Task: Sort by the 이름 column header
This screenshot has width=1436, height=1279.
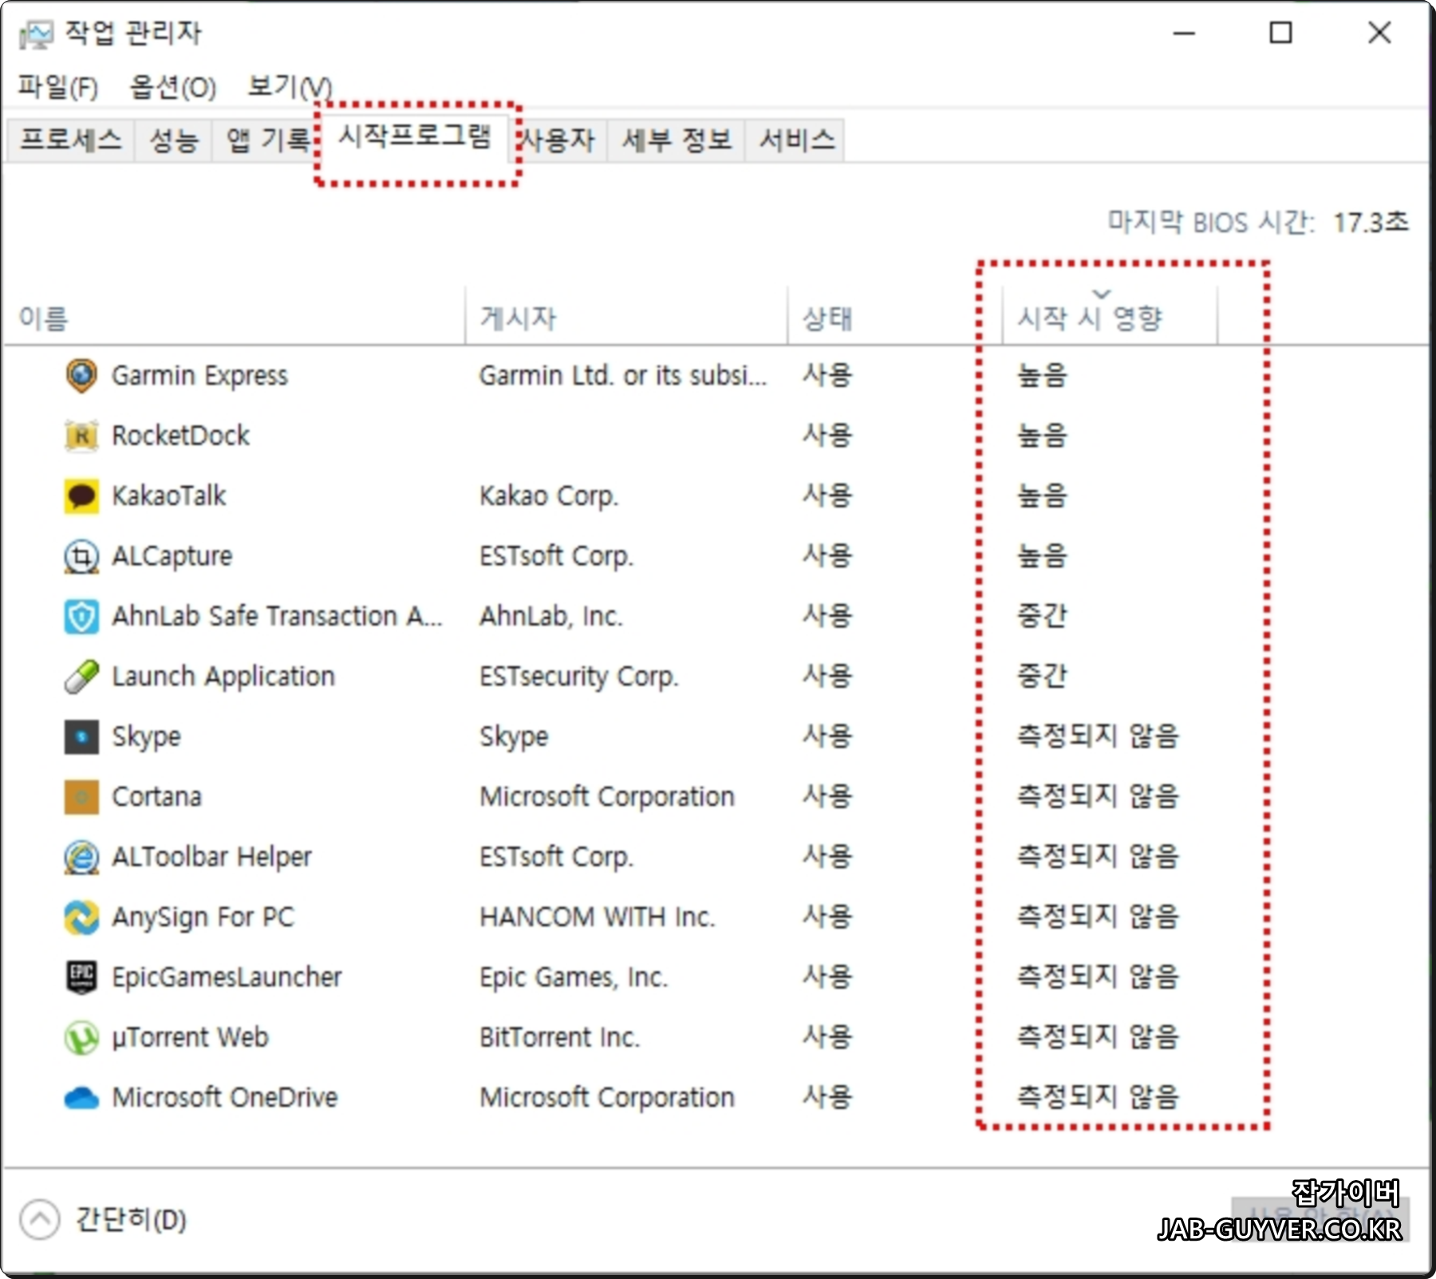Action: coord(235,317)
